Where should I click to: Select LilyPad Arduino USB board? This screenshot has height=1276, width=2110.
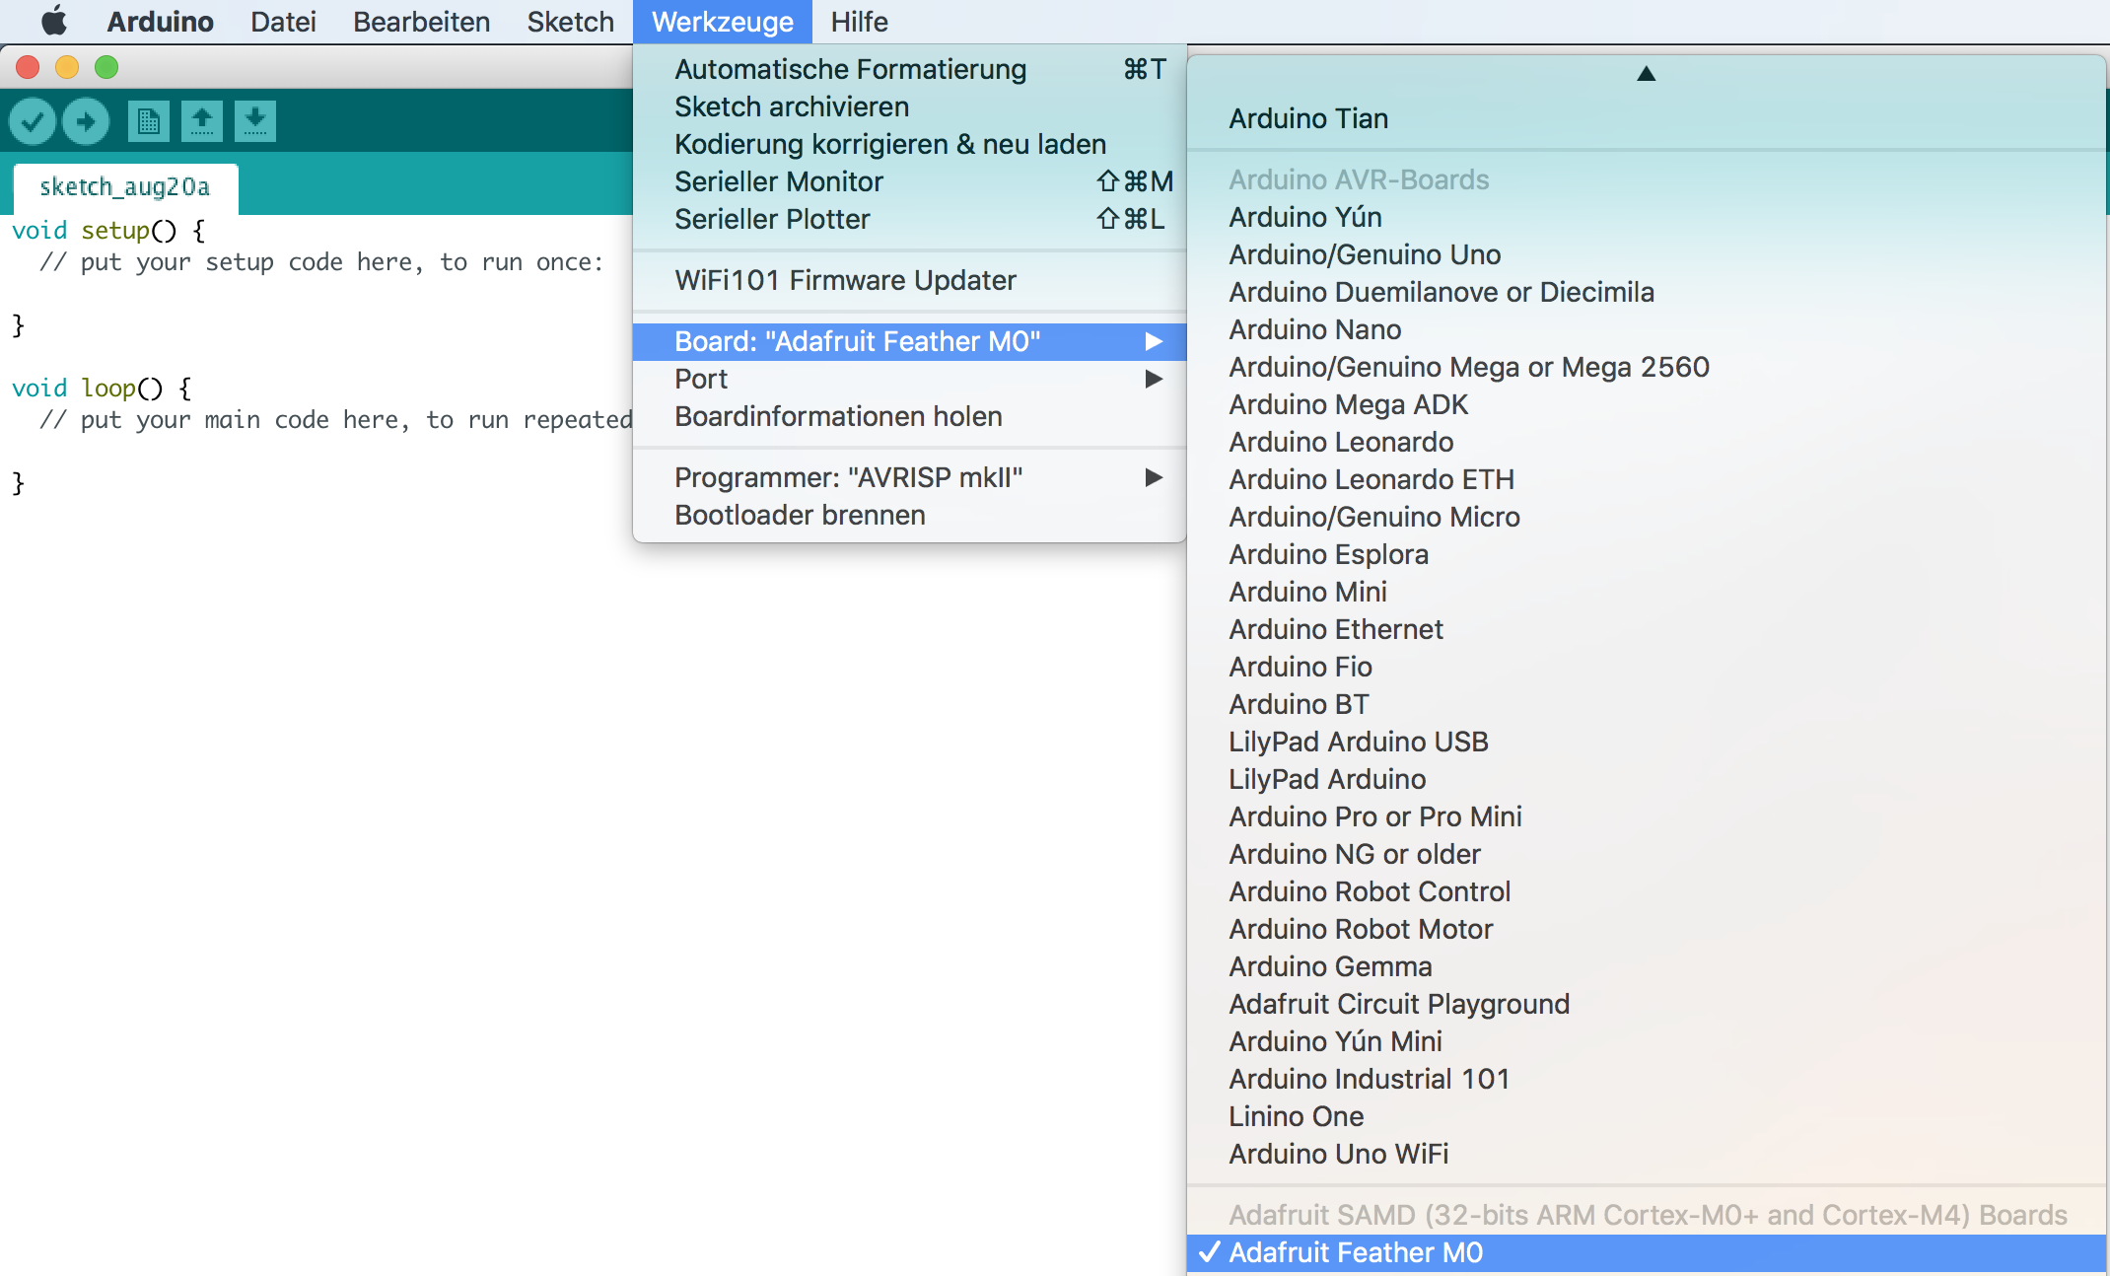(1646, 742)
